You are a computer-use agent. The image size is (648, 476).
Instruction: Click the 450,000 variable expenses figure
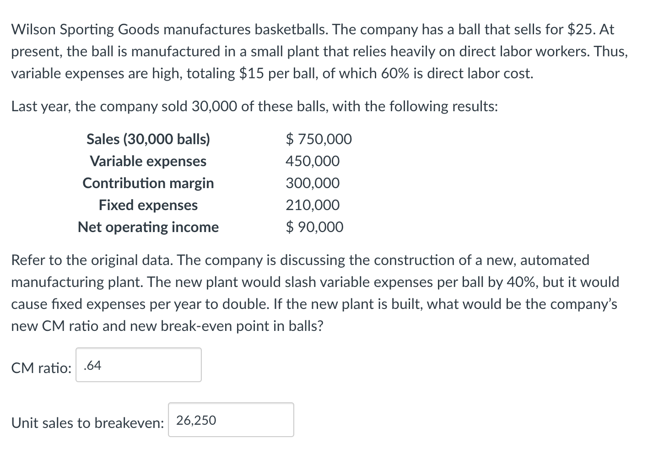[312, 161]
